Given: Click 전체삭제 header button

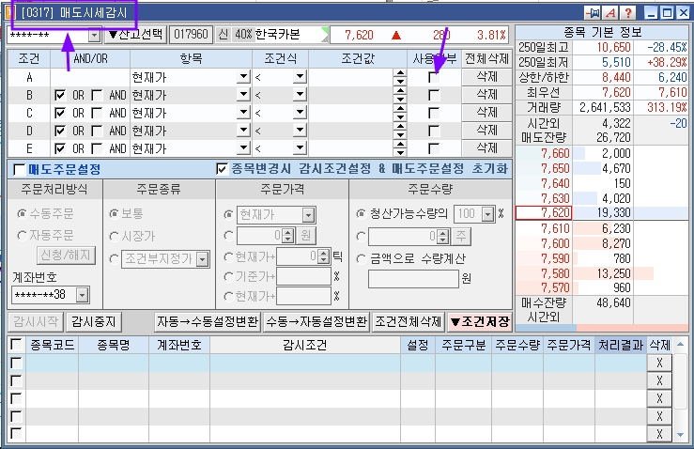Looking at the screenshot, I should [486, 59].
